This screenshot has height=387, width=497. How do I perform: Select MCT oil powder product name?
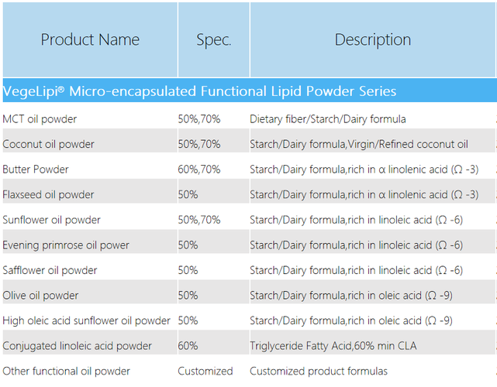(x=40, y=119)
